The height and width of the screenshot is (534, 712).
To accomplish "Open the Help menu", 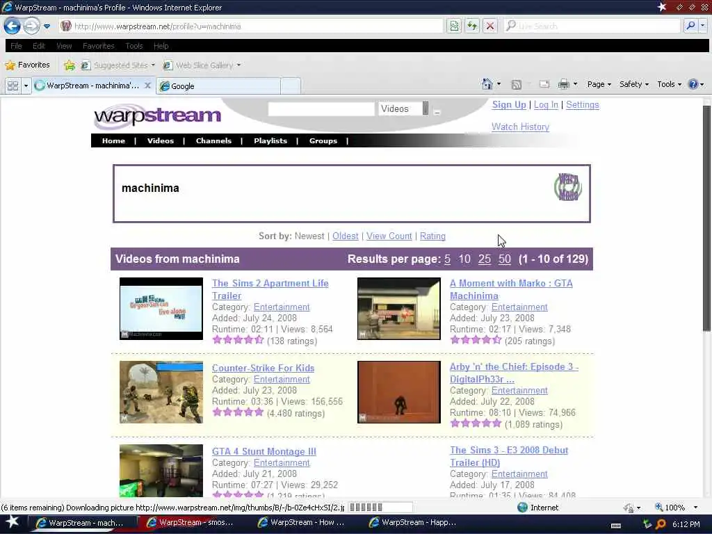I will 161,46.
